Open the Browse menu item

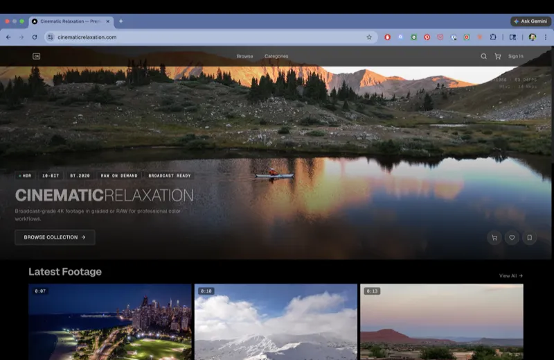click(245, 56)
